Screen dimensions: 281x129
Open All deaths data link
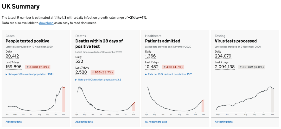[84, 122]
